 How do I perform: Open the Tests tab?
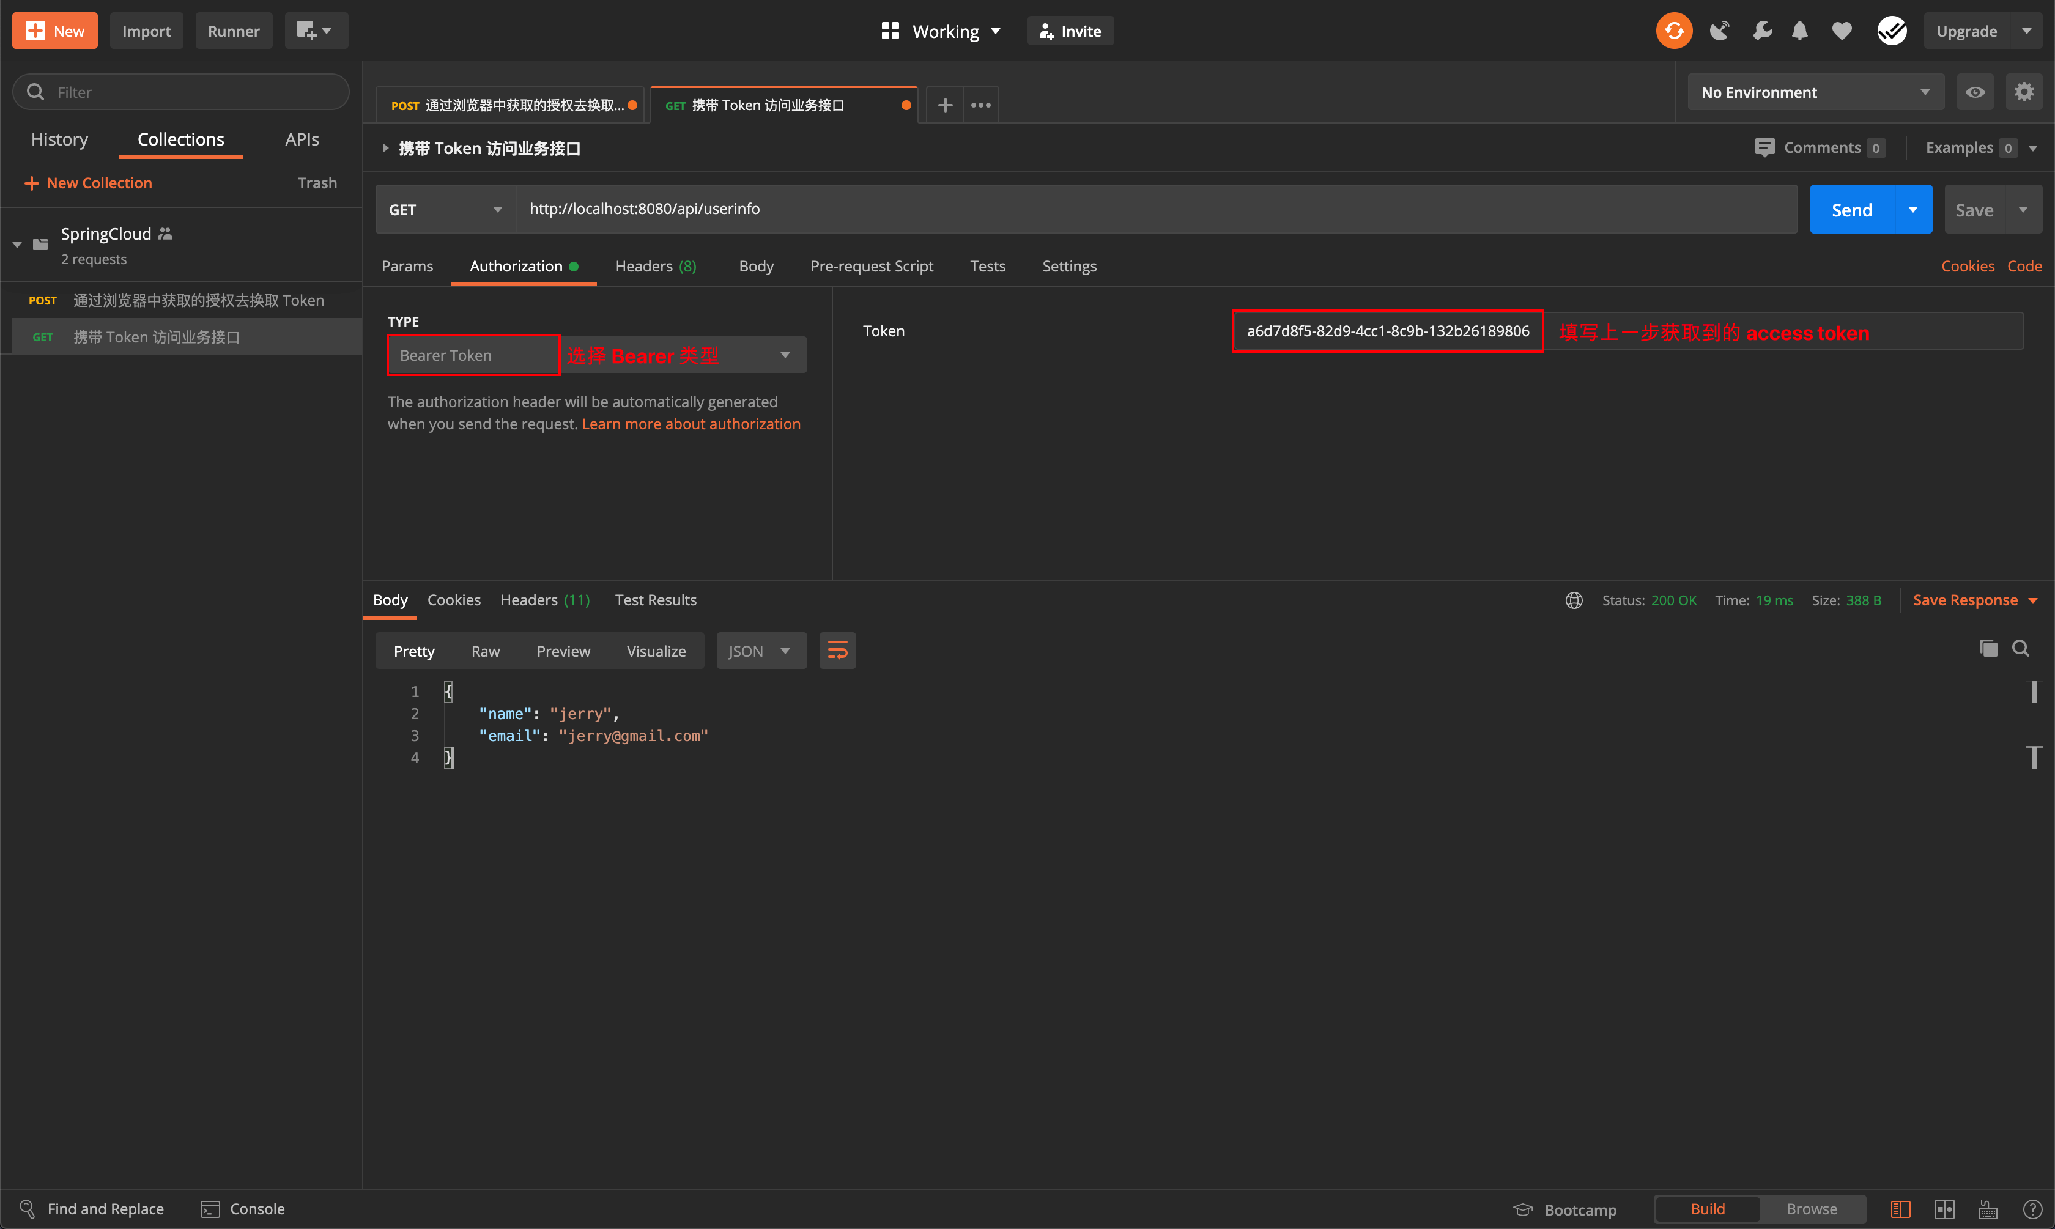point(987,266)
